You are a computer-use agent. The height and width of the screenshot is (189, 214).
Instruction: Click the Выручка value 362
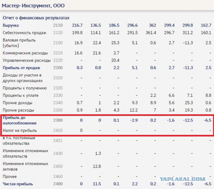152,25
